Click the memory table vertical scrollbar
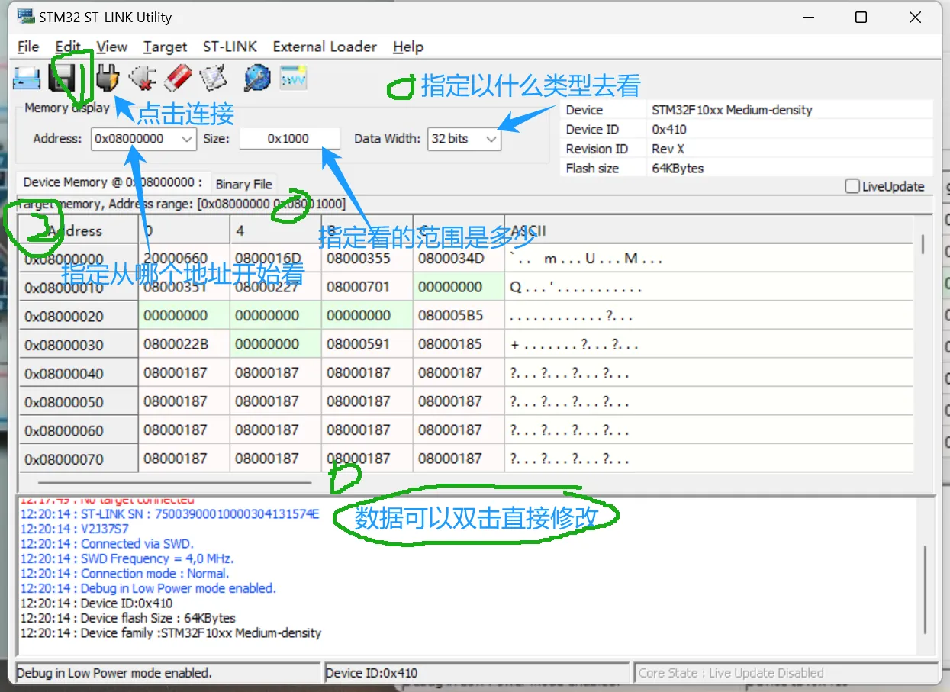 tap(923, 244)
